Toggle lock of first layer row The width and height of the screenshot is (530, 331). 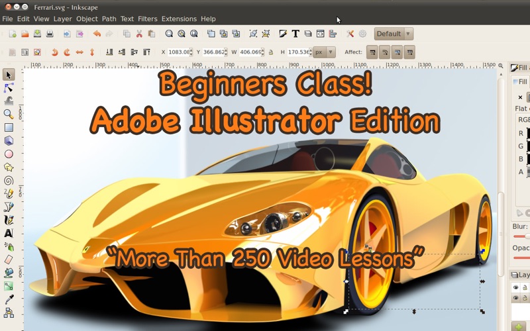click(525, 287)
